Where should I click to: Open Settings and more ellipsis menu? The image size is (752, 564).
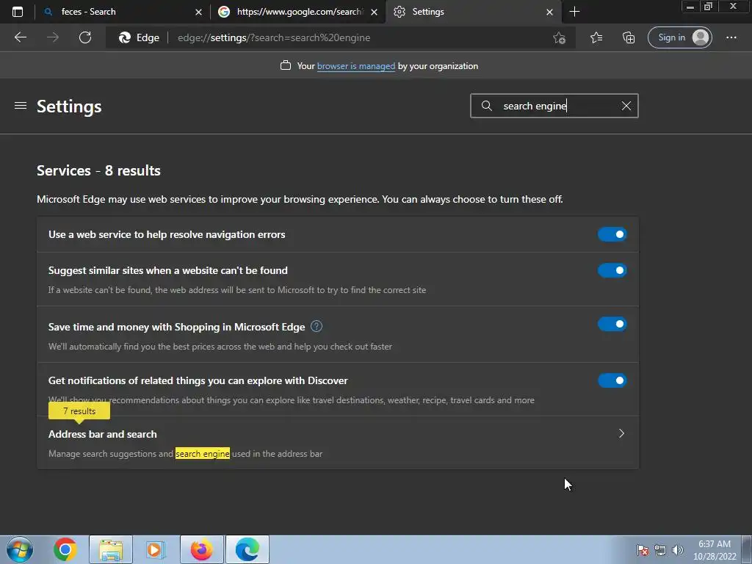tap(731, 37)
